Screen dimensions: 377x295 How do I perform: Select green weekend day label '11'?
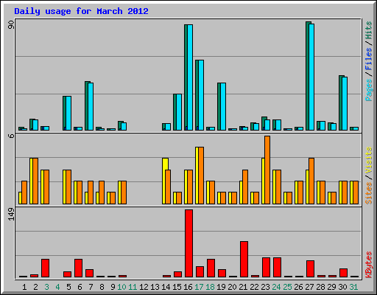click(x=133, y=287)
